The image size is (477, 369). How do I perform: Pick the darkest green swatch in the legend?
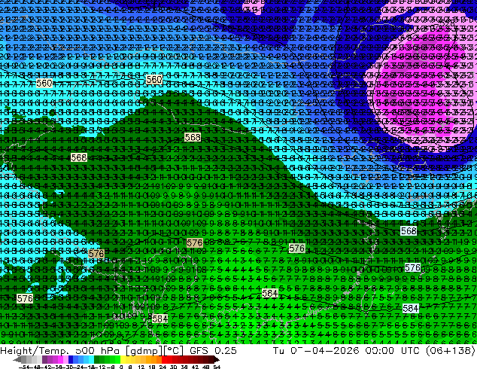coord(96,360)
